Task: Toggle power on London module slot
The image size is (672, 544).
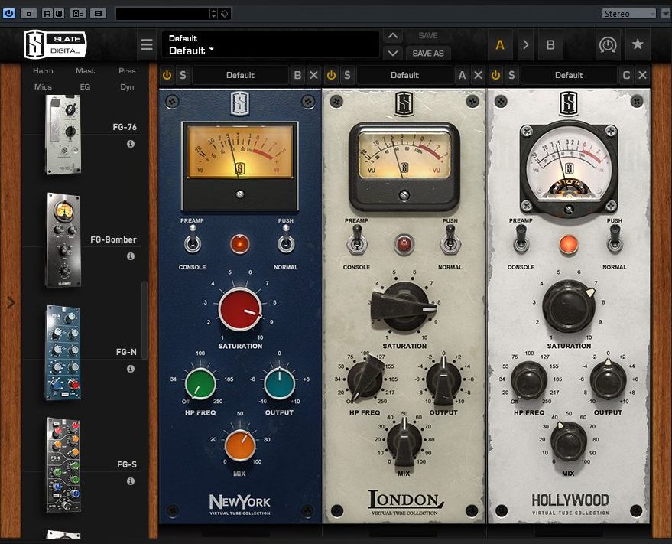Action: (x=331, y=75)
